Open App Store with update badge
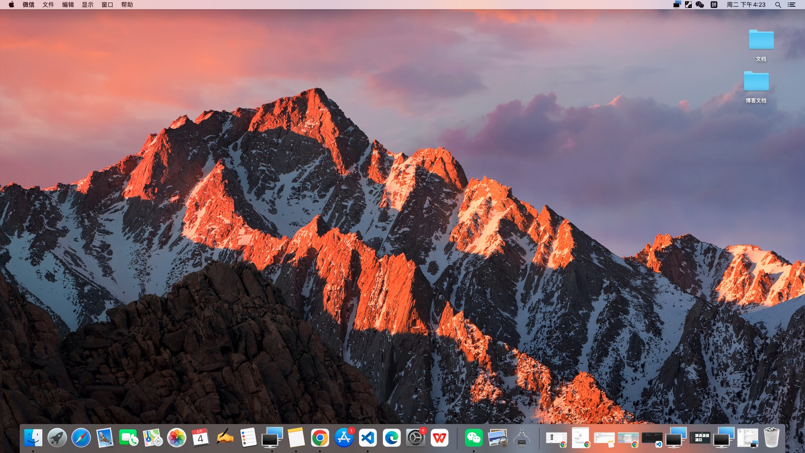This screenshot has width=805, height=453. click(x=344, y=438)
